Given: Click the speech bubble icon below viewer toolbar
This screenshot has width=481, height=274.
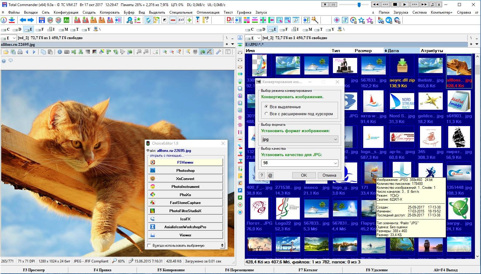Looking at the screenshot, I should (x=11, y=61).
